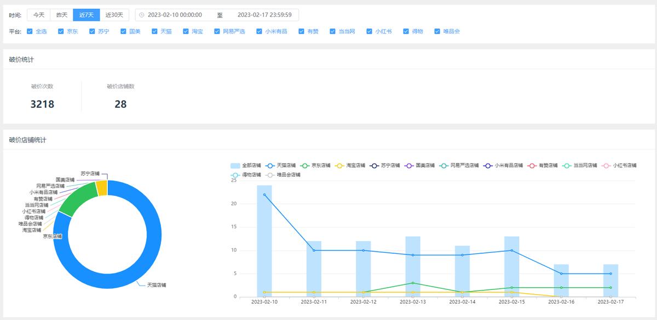This screenshot has height=320, width=657.
Task: Toggle the 苏宁店铺 legend marker
Action: tap(374, 165)
